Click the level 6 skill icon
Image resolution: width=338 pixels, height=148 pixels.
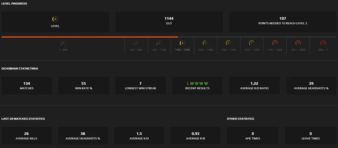229,43
